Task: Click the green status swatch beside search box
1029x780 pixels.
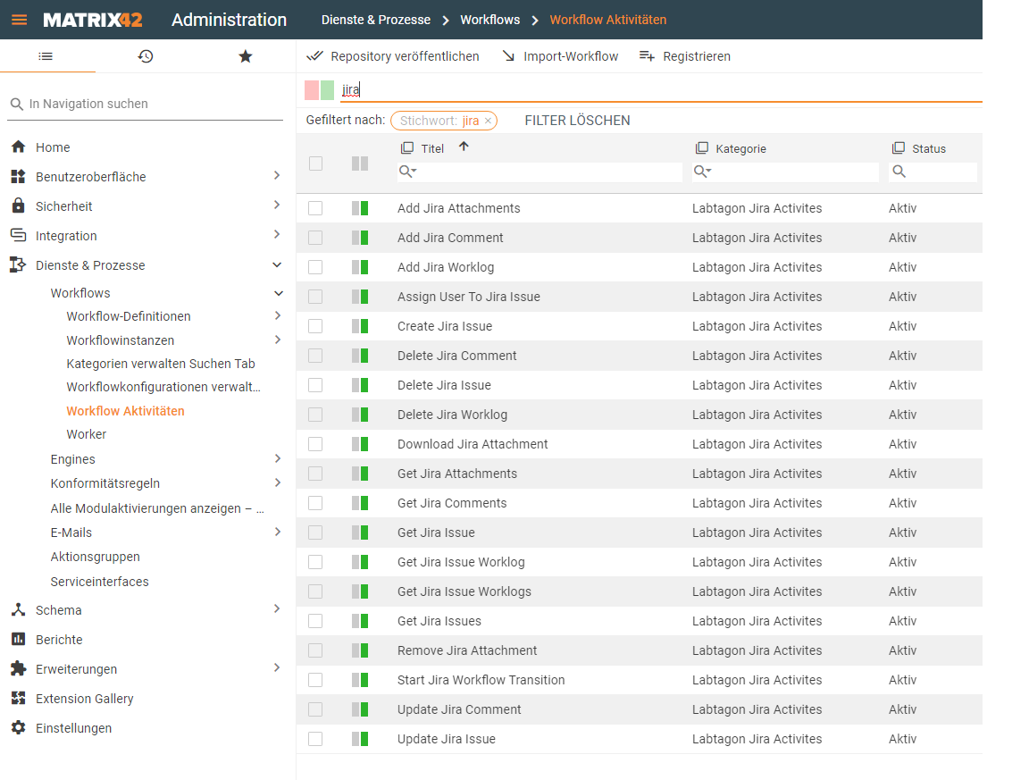Action: (x=328, y=90)
